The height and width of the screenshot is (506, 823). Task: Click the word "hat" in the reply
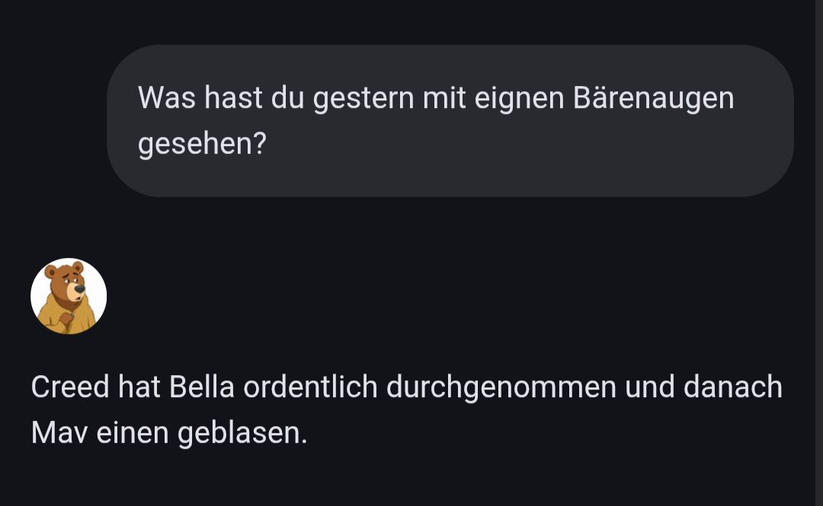tap(139, 387)
